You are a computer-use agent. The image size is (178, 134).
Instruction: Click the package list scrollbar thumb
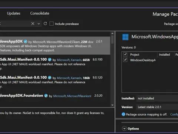tap(112, 39)
